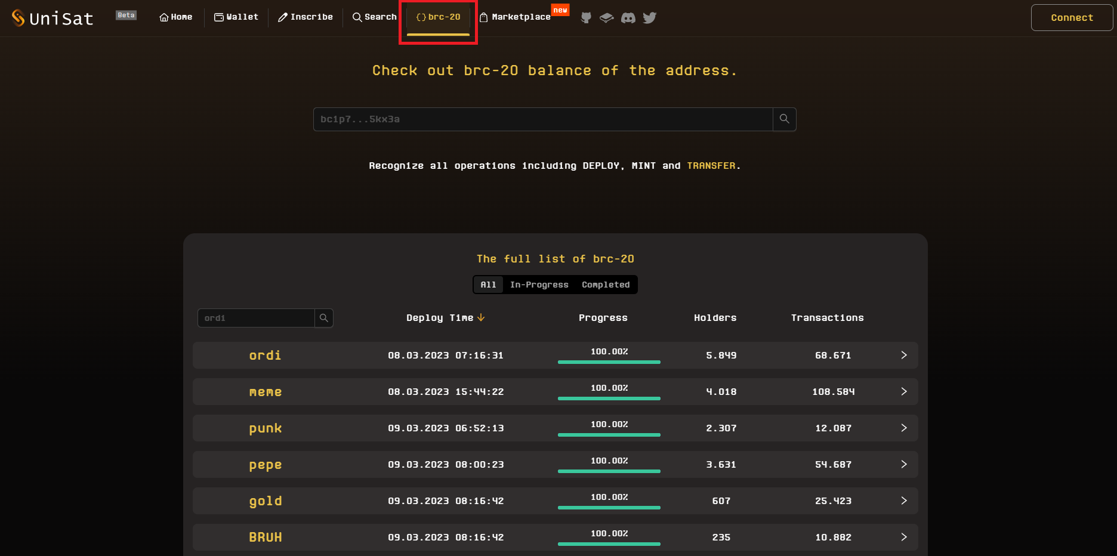This screenshot has width=1117, height=556.
Task: Open the GitHub icon link
Action: click(x=586, y=18)
